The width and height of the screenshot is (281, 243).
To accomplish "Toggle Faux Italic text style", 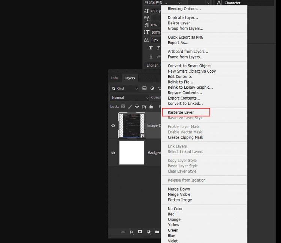I will tap(158, 48).
